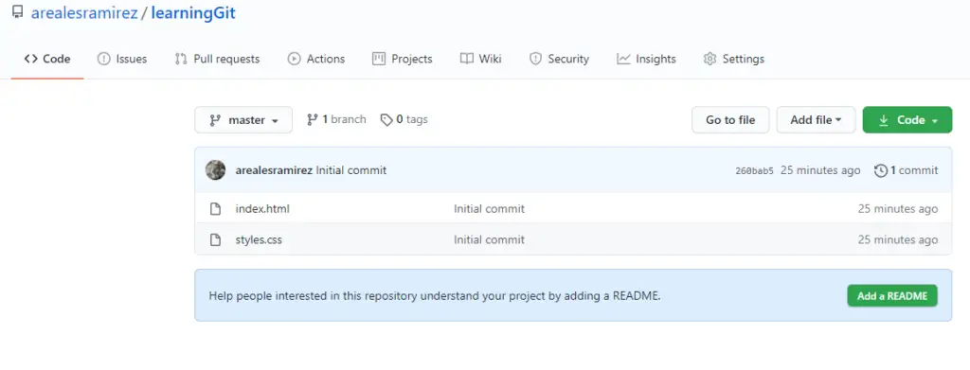
Task: Go to the Actions tab
Action: tap(316, 59)
